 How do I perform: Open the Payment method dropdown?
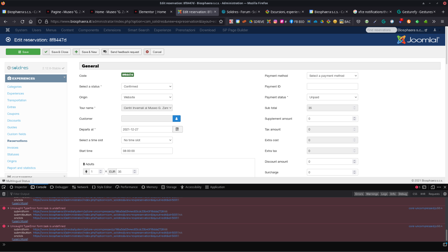(332, 76)
